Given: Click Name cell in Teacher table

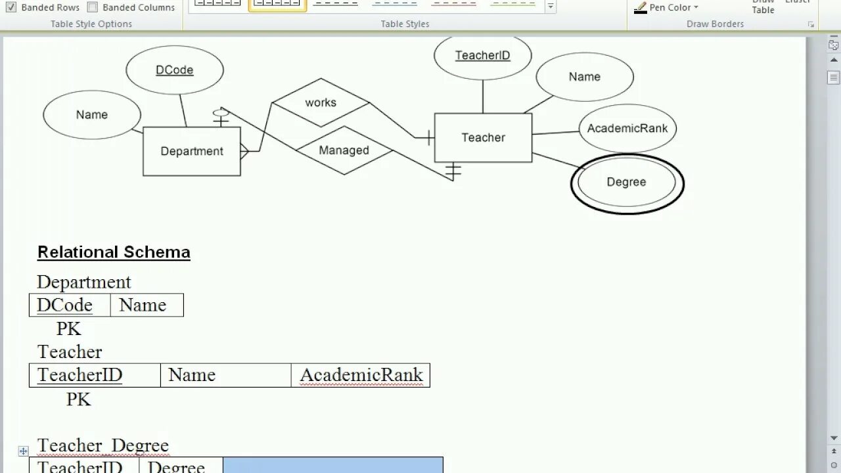Looking at the screenshot, I should point(226,375).
